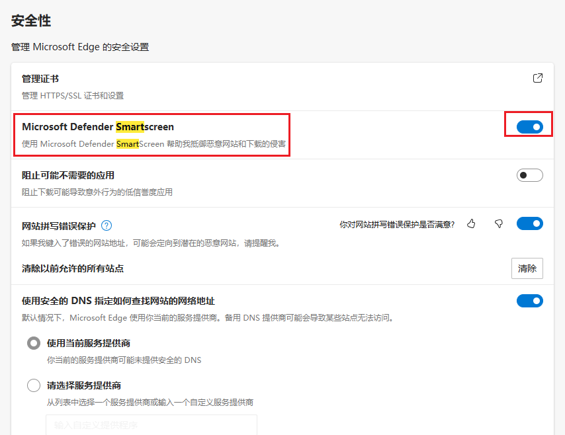This screenshot has height=435, width=565.
Task: Click the help icon next to 网站拼写错误保护
Action: coord(107,225)
